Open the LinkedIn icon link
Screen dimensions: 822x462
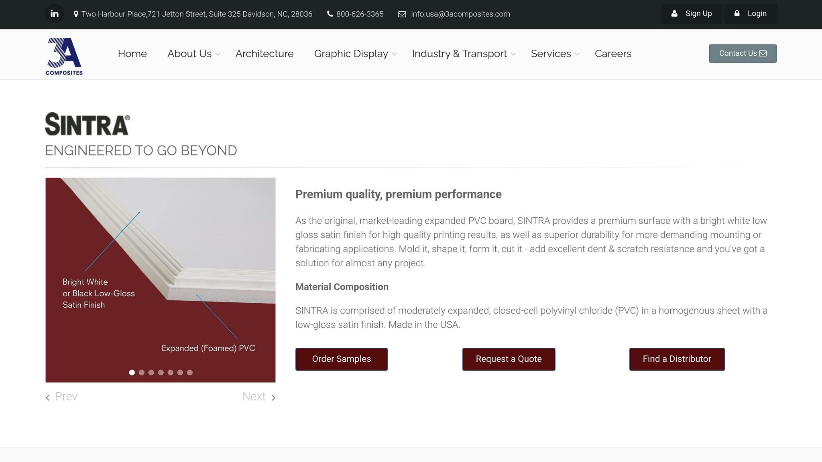pos(55,14)
